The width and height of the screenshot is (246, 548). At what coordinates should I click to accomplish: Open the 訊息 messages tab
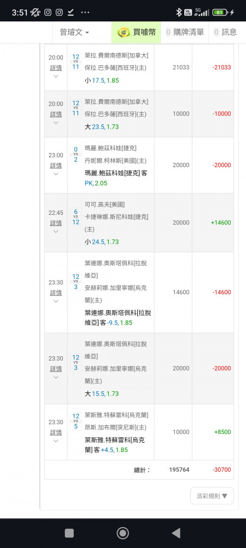[225, 32]
